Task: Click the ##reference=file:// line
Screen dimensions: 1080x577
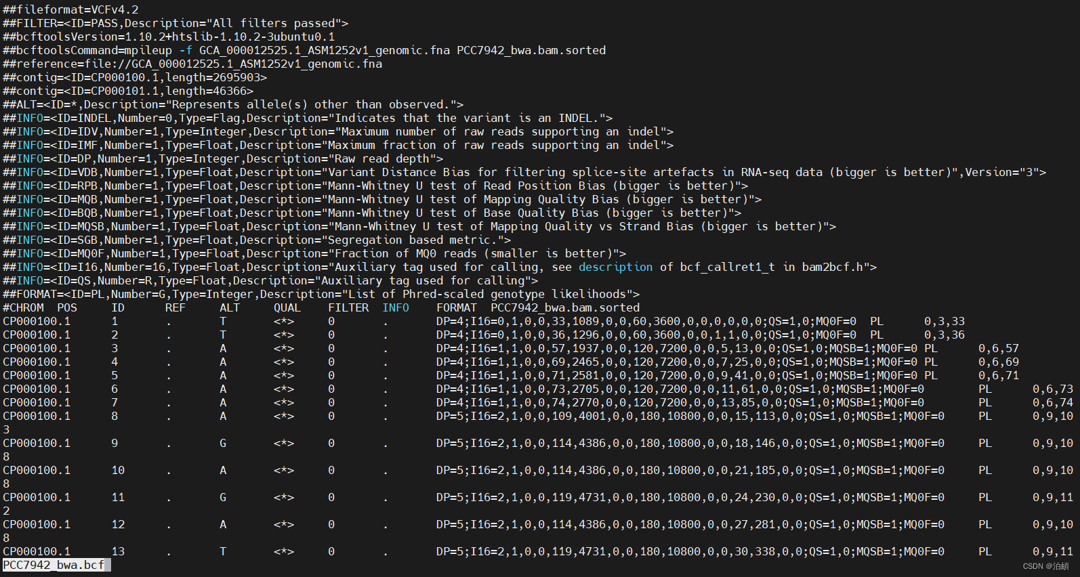Action: (192, 64)
